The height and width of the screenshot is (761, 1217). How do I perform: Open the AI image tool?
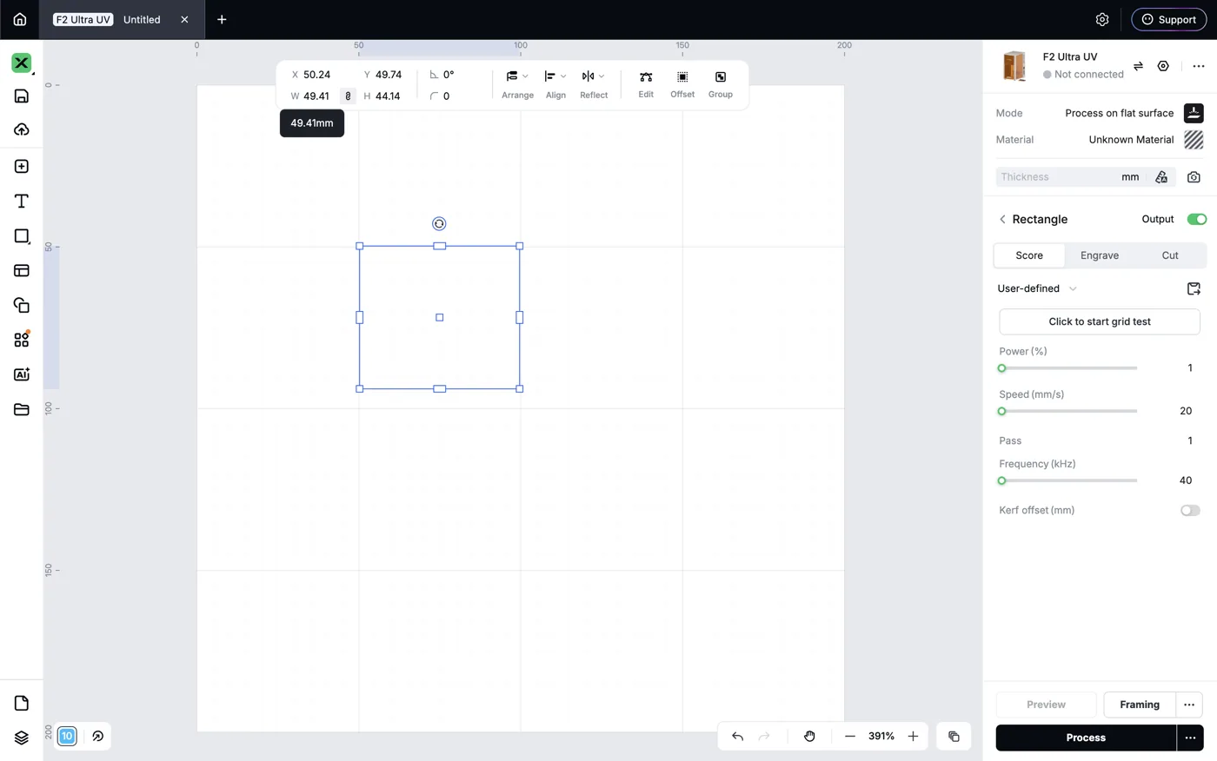click(x=22, y=374)
